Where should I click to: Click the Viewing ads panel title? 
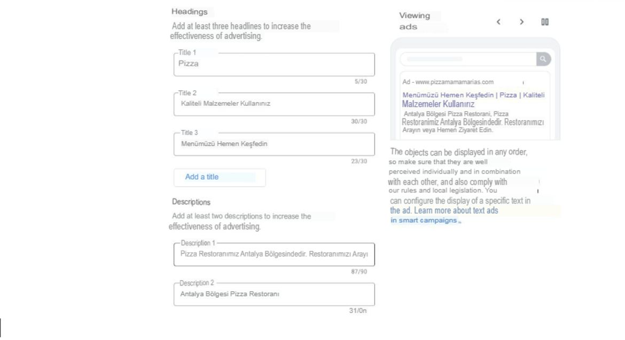(x=415, y=21)
